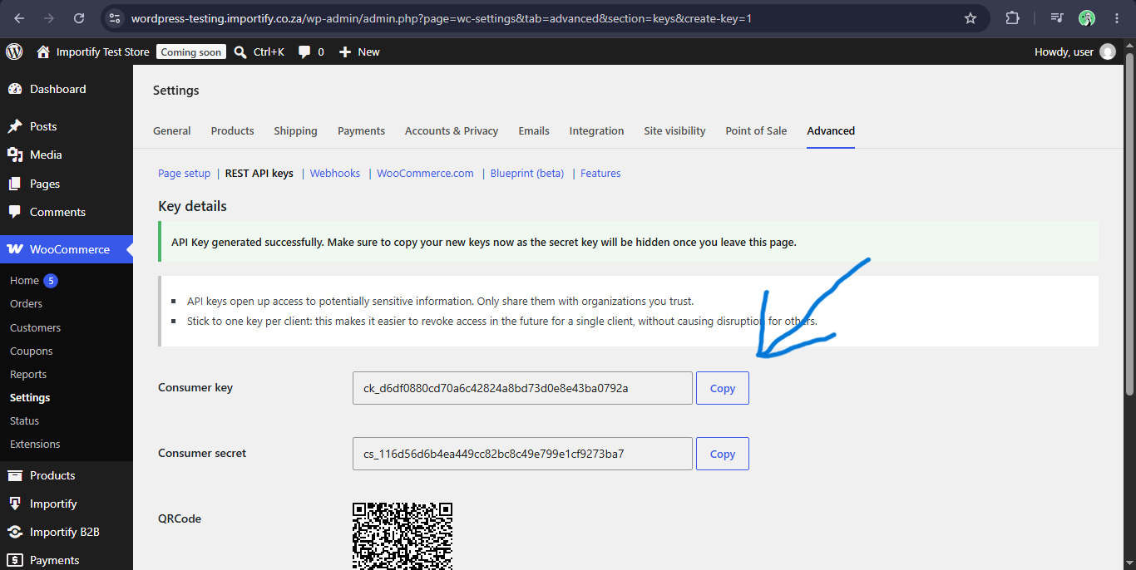Click the WordPress logo in admin bar
This screenshot has height=570, width=1136.
[x=14, y=52]
